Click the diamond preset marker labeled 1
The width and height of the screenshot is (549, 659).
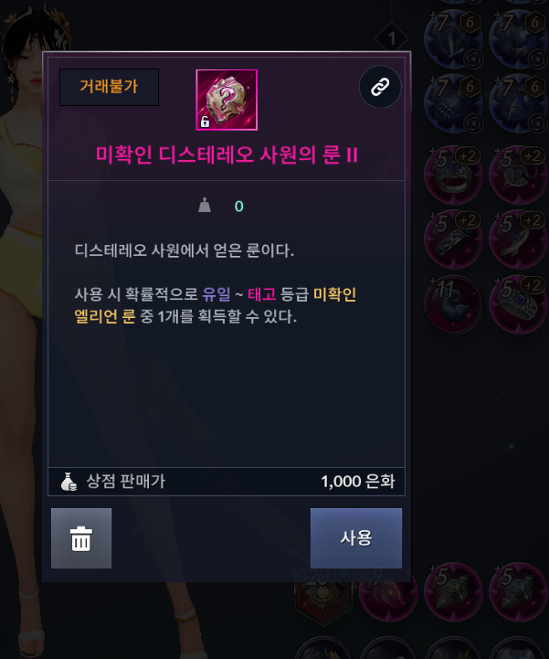tap(392, 38)
